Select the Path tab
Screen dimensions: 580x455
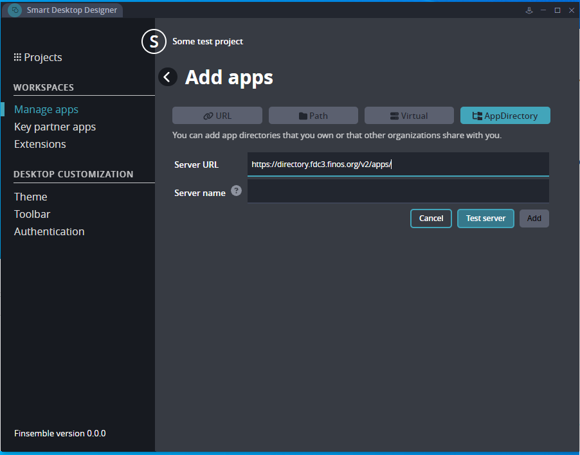313,116
